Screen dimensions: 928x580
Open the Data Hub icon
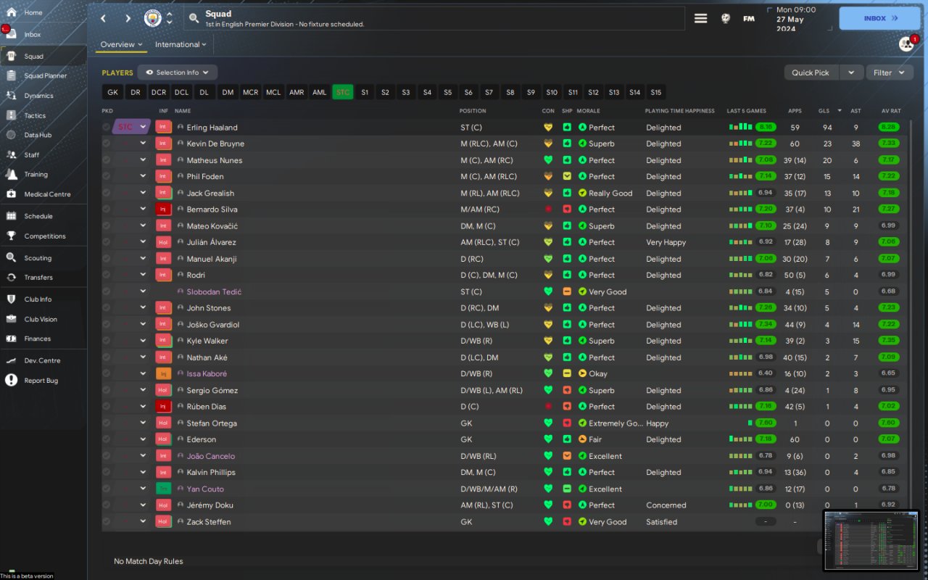11,135
